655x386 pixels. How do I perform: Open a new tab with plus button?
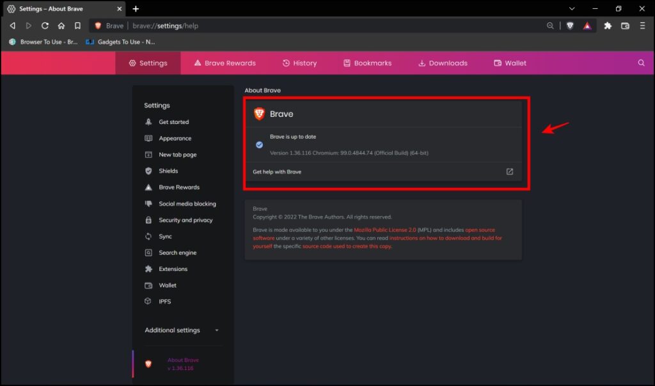136,9
